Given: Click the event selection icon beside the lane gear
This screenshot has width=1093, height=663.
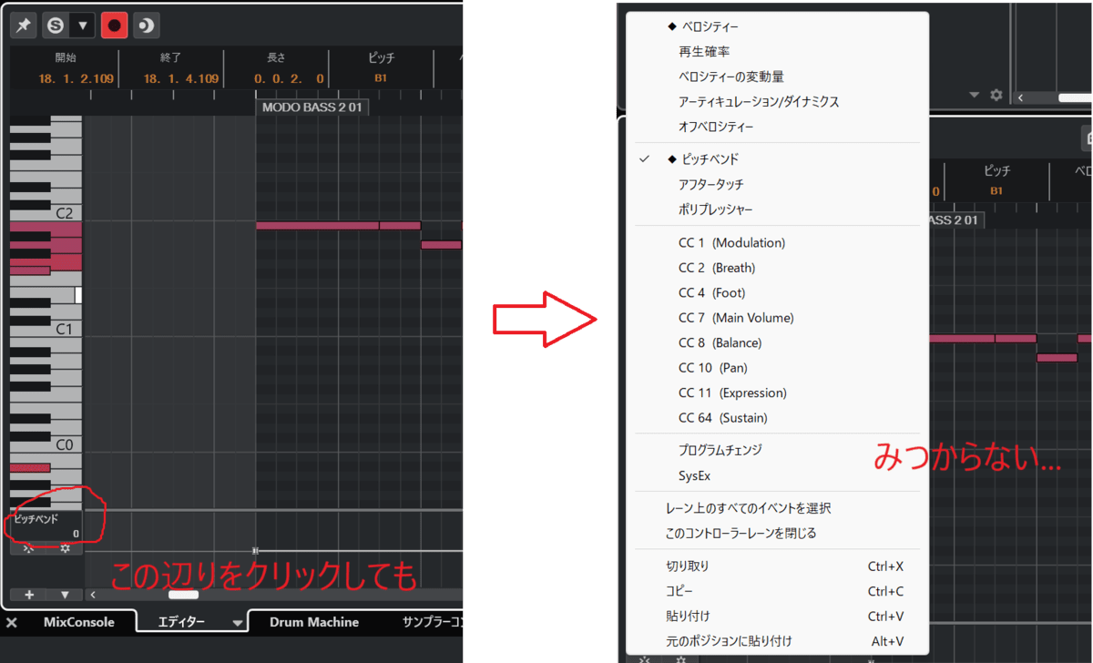Looking at the screenshot, I should coord(28,548).
